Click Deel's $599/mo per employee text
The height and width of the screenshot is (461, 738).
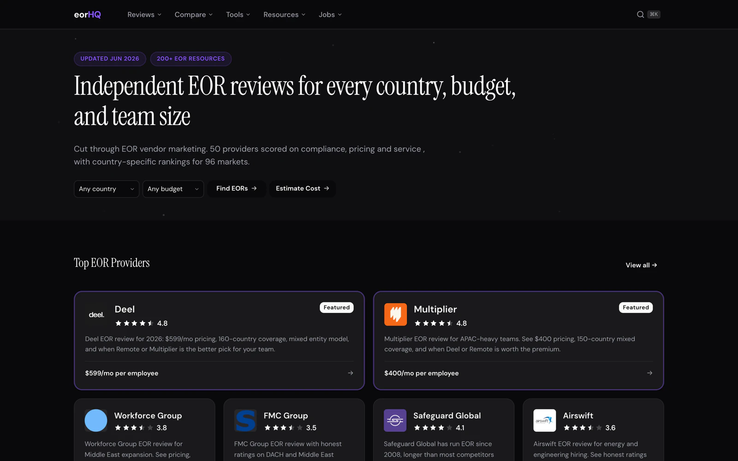tap(122, 373)
